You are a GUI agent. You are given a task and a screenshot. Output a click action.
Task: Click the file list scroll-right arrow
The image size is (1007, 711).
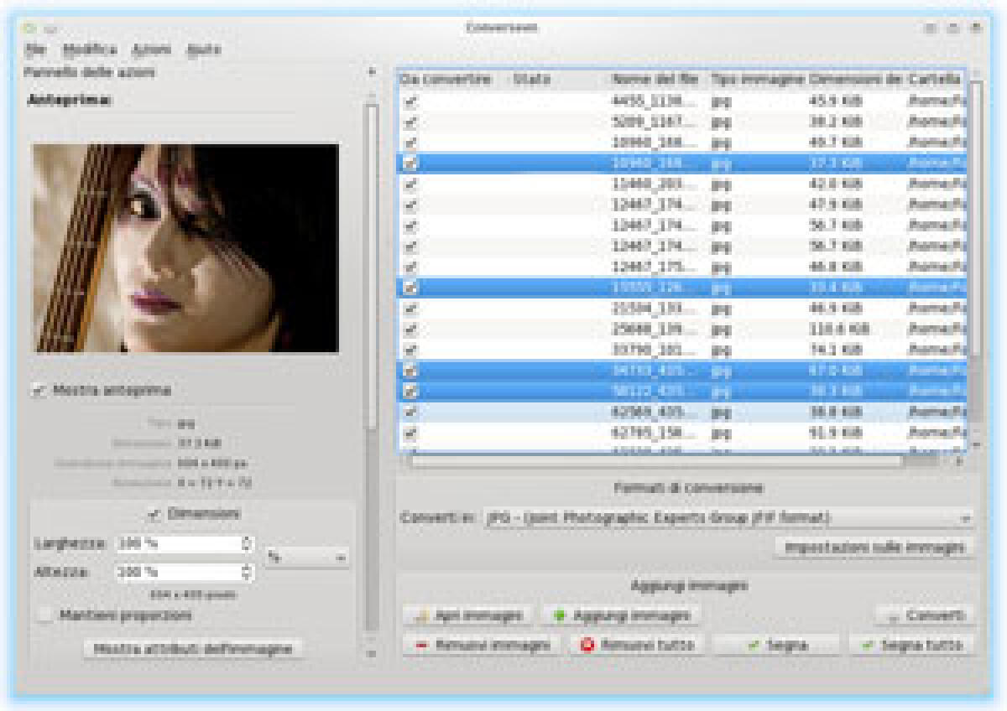click(x=959, y=459)
